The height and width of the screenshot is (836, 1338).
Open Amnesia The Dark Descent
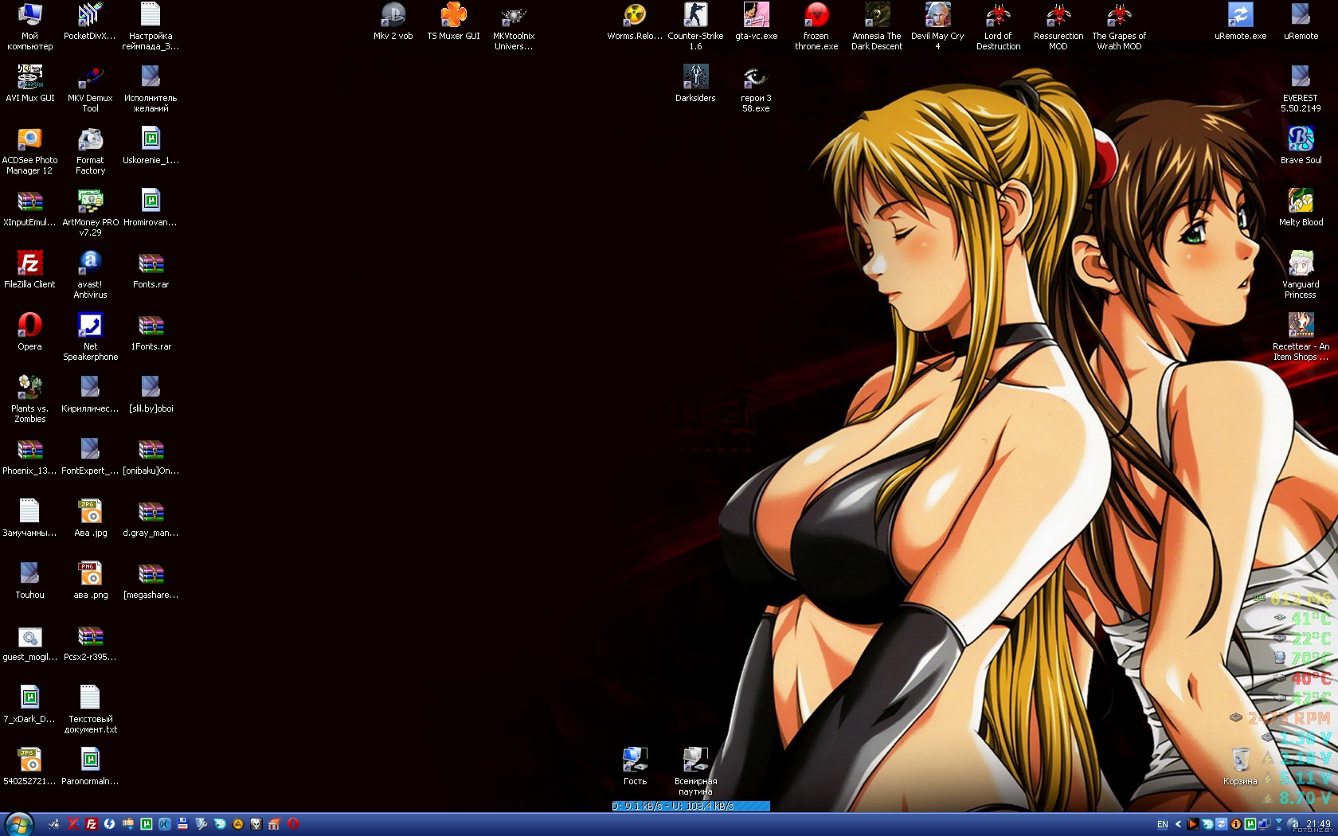pos(877,26)
